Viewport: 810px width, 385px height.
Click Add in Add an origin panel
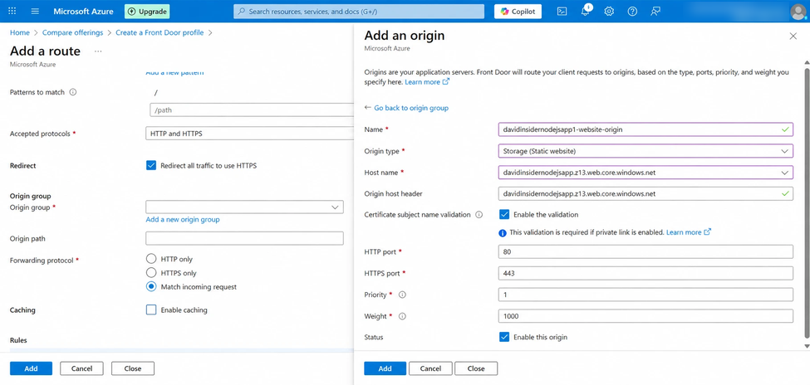(385, 368)
